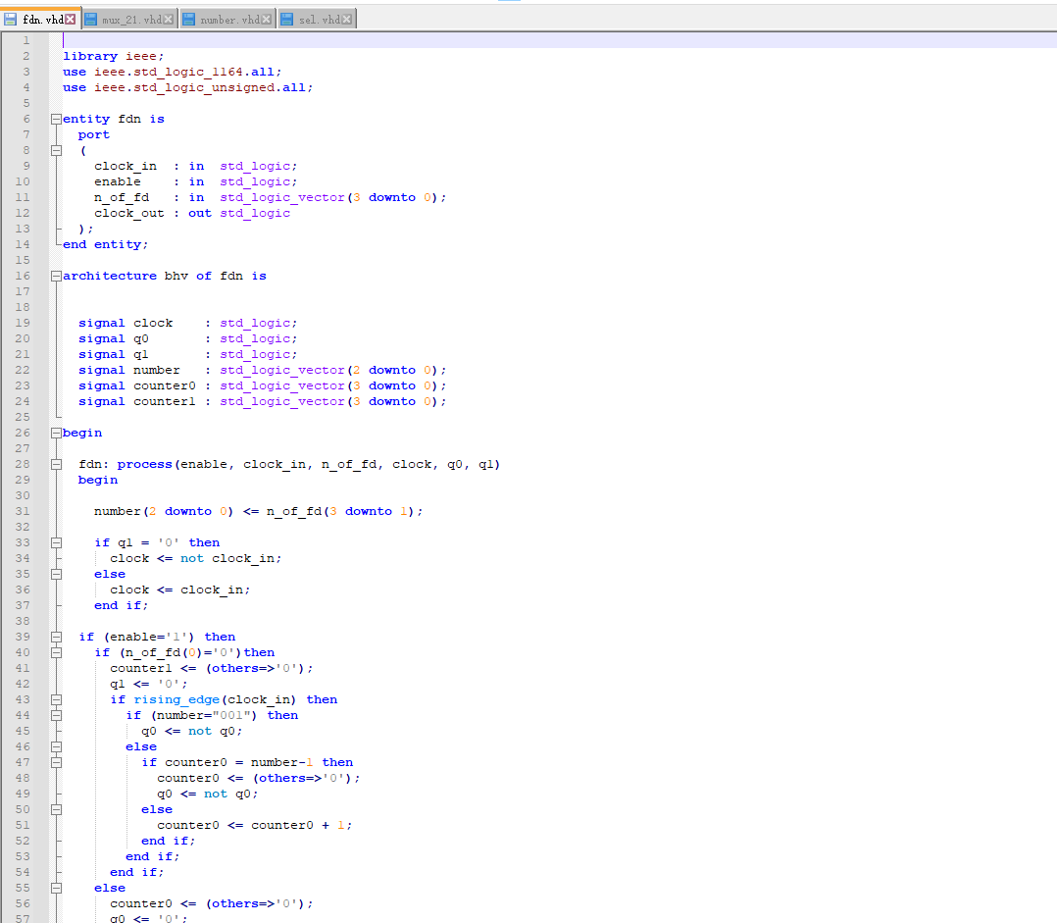Click 'counter0 <= counter0 + 1;' statement
Screen dimensions: 1057x923
tap(255, 825)
